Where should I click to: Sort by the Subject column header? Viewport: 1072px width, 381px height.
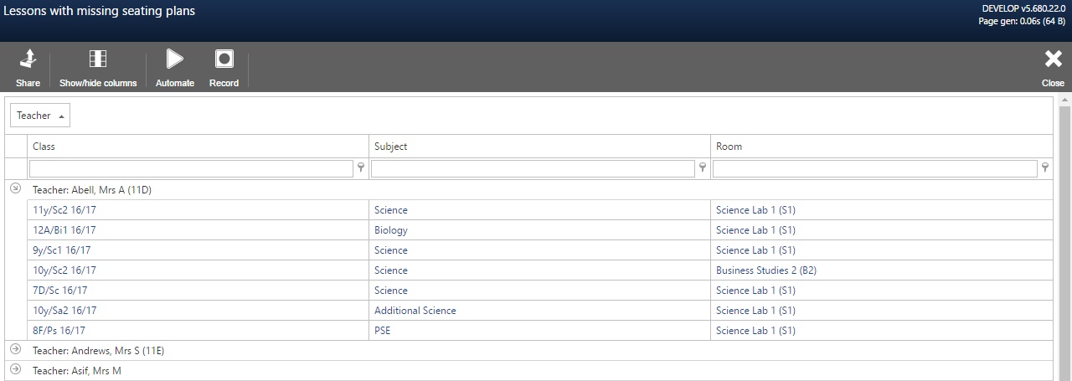point(539,146)
